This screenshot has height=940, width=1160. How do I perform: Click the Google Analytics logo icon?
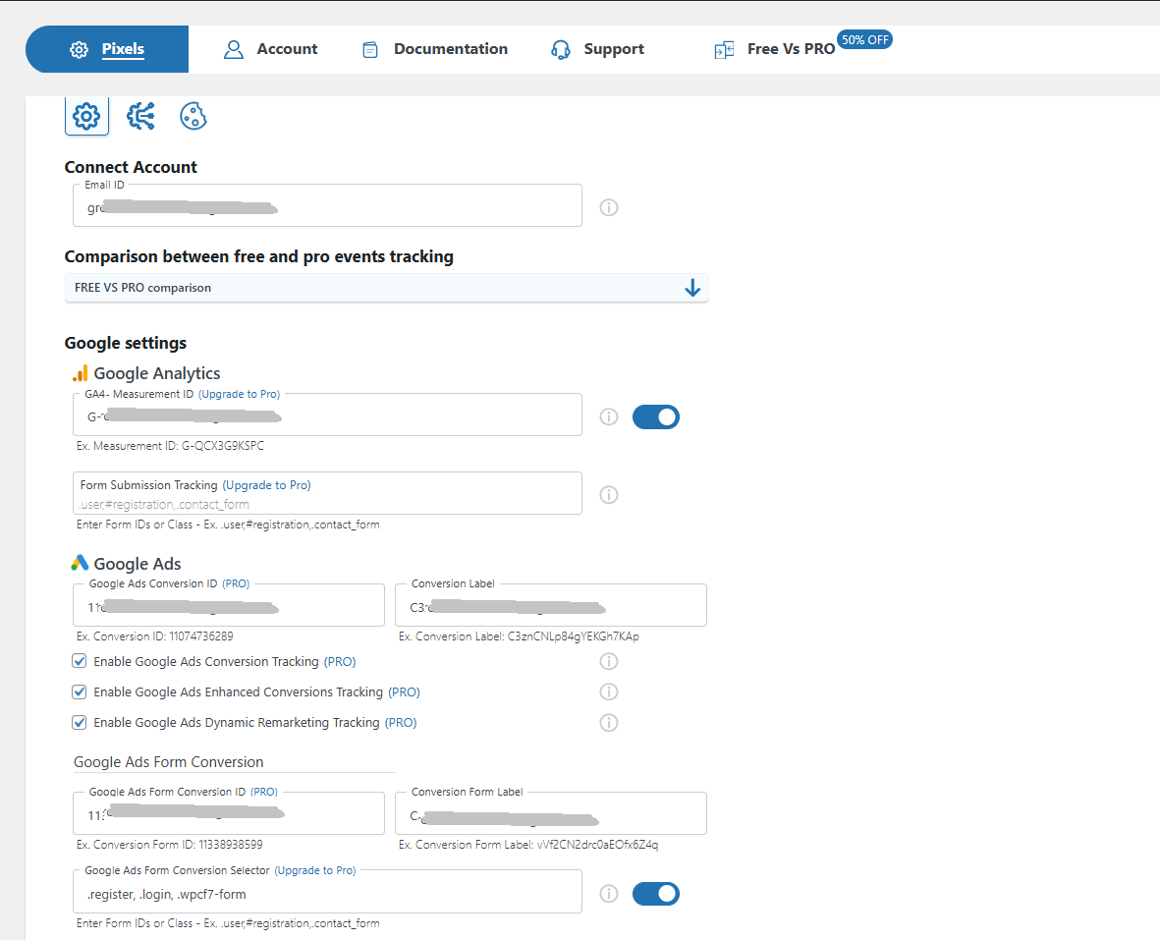point(80,373)
